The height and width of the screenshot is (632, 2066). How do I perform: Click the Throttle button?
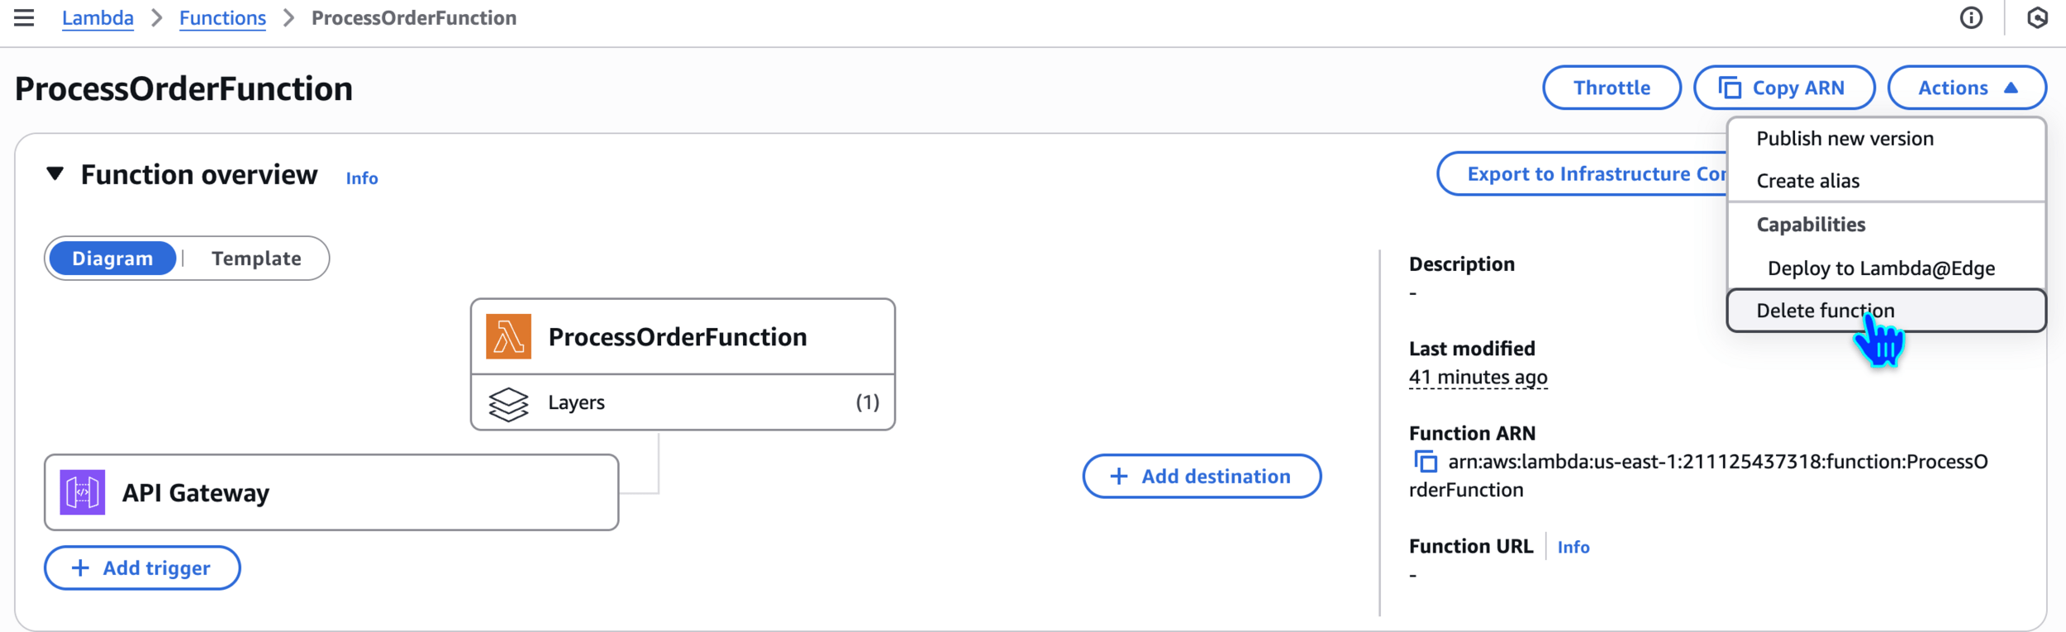pyautogui.click(x=1611, y=88)
